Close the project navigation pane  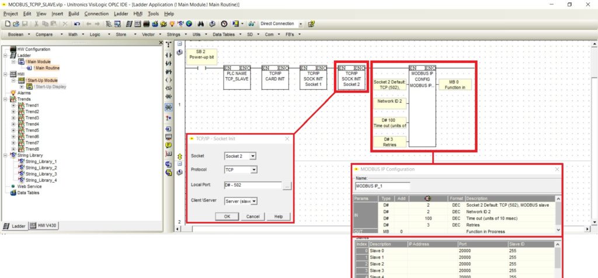[161, 43]
